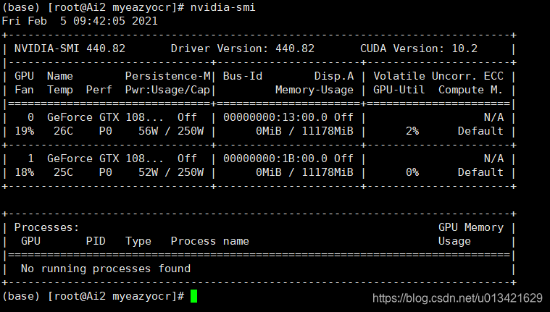Click the Persistence-M column header
This screenshot has width=550, height=312.
click(167, 76)
